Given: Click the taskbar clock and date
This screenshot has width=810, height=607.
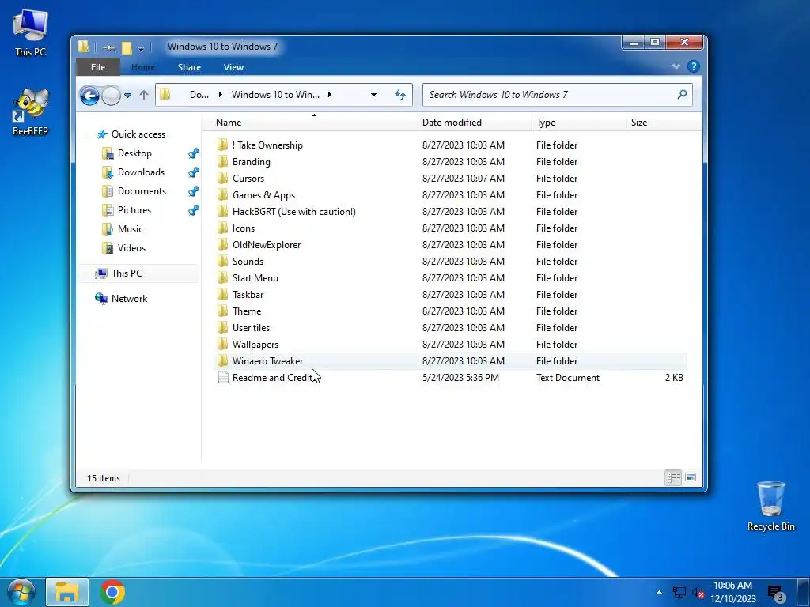Looking at the screenshot, I should [732, 592].
